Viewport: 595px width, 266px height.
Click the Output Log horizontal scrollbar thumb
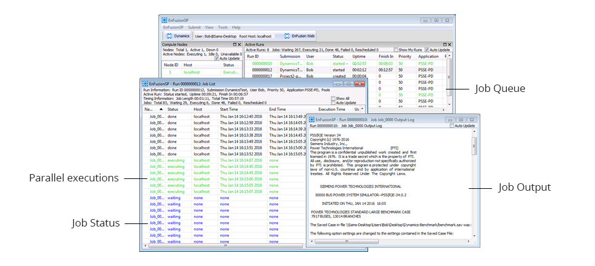point(347,241)
